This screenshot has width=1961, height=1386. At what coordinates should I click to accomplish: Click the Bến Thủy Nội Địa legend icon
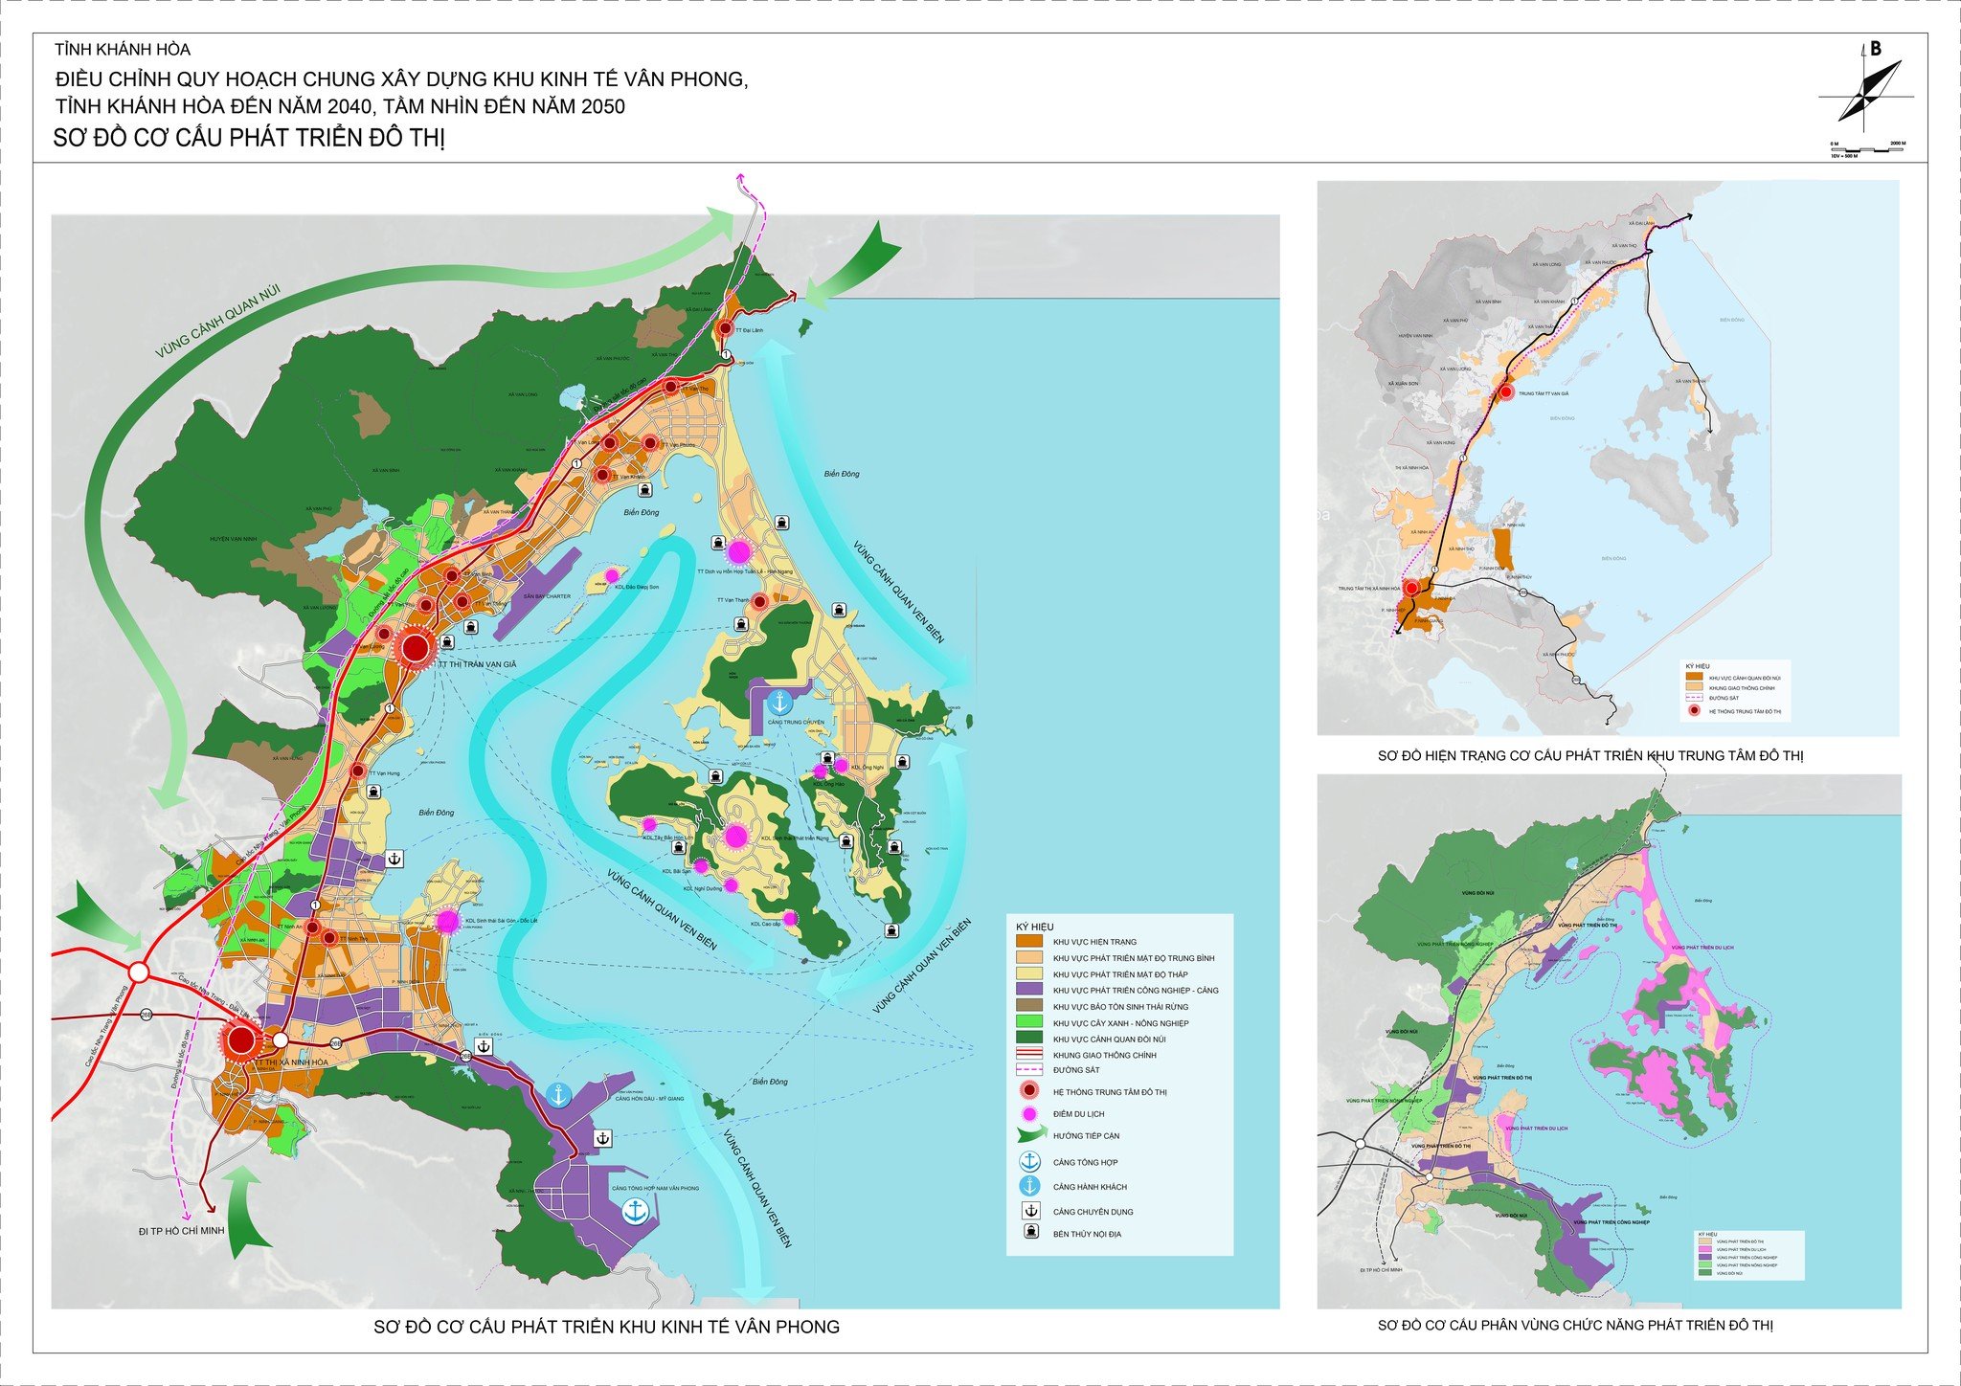coord(1030,1233)
